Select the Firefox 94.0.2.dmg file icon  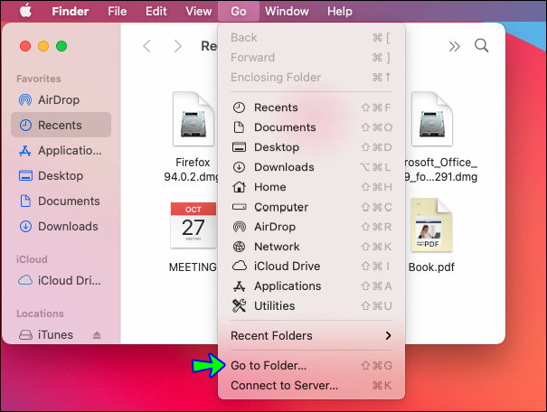[193, 119]
